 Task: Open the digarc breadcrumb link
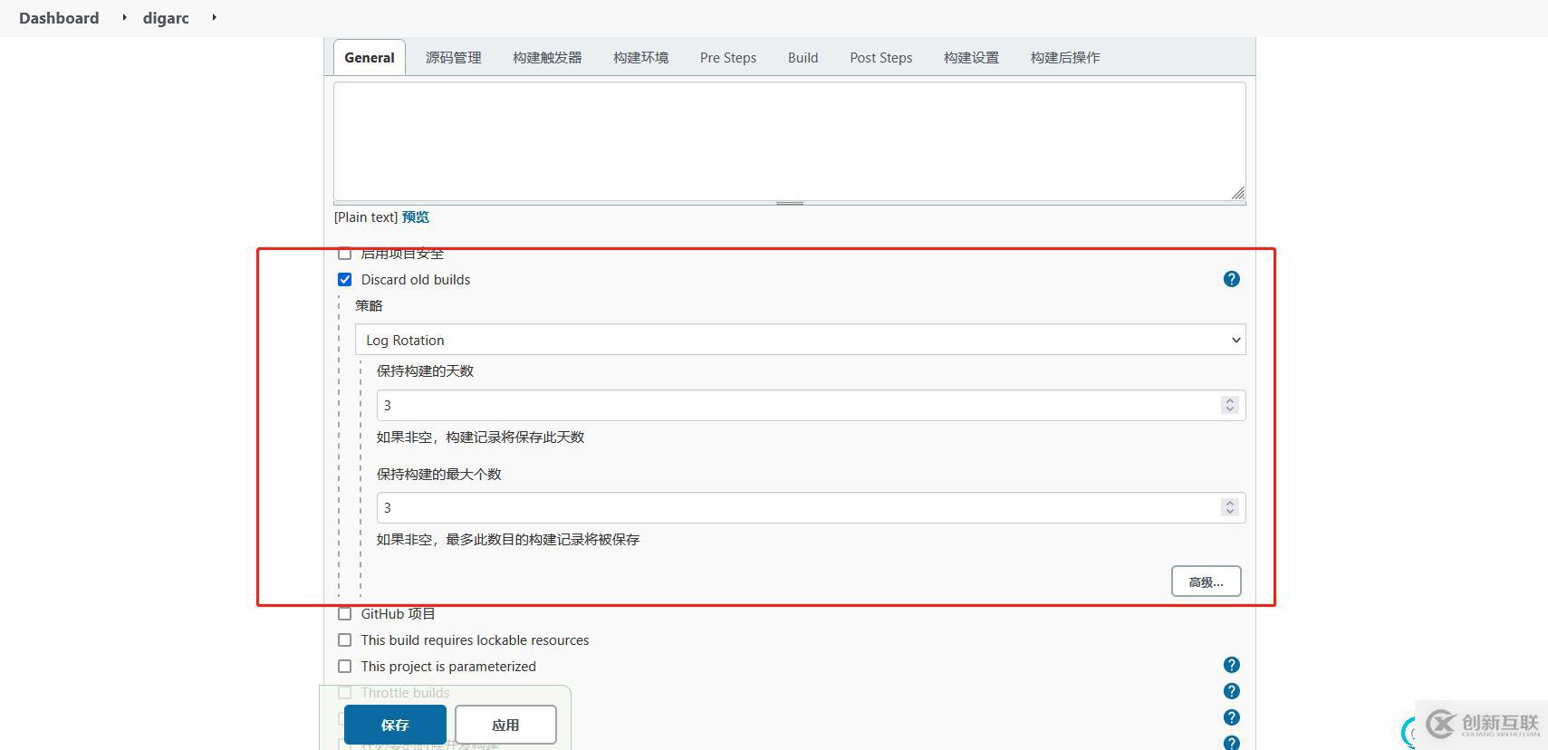pyautogui.click(x=166, y=18)
